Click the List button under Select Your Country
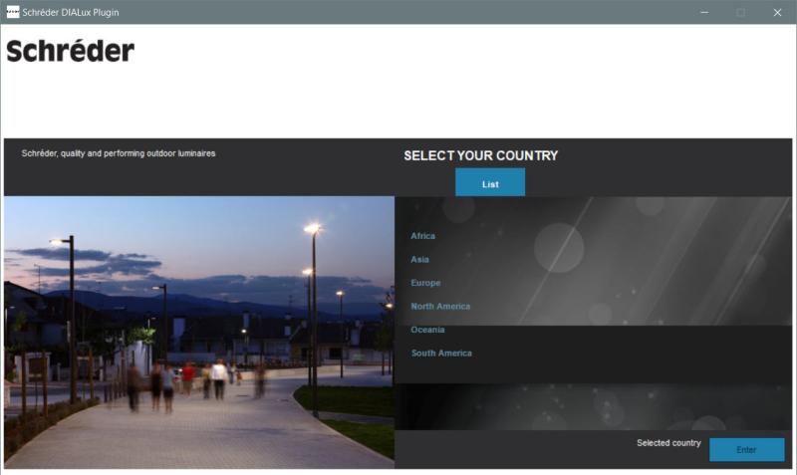Viewport: 797px width, 475px height. click(490, 183)
